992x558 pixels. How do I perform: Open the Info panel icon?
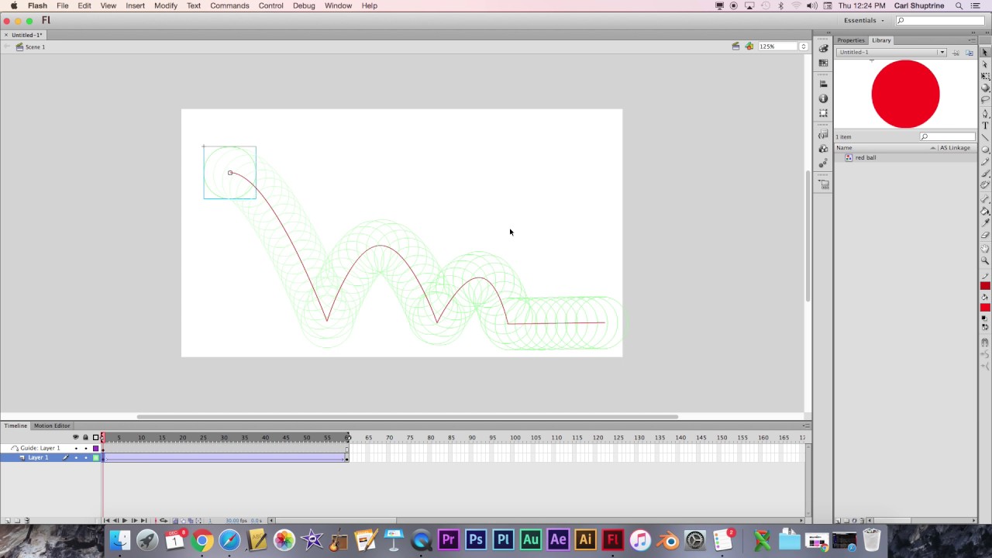(823, 98)
